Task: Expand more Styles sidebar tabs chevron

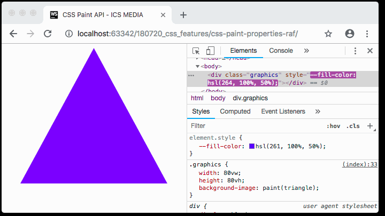Action: pyautogui.click(x=318, y=111)
